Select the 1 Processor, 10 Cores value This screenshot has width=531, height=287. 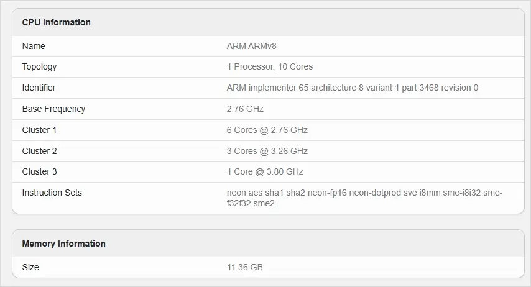click(x=270, y=66)
